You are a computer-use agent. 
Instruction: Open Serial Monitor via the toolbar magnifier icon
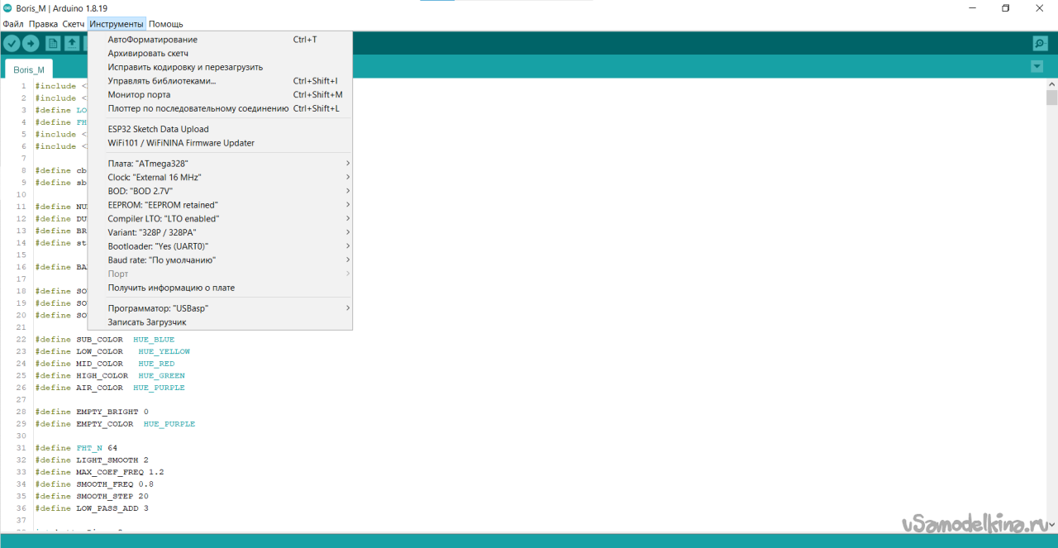pos(1040,43)
